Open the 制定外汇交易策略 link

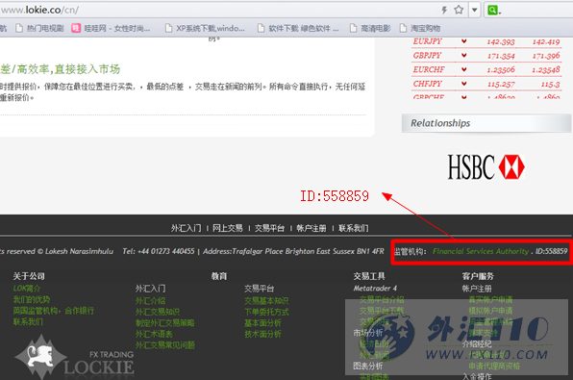point(164,323)
